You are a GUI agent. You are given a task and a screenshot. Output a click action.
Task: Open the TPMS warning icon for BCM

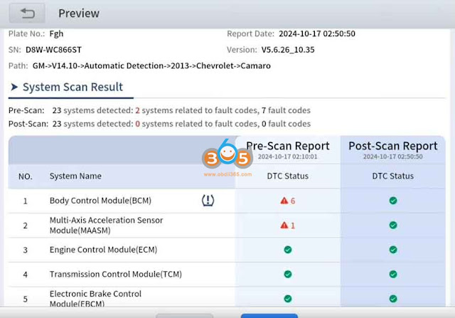tap(208, 201)
